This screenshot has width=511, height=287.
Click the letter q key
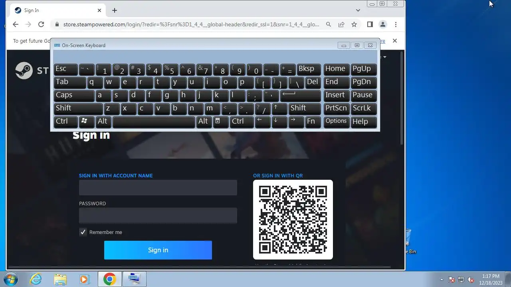pyautogui.click(x=95, y=82)
